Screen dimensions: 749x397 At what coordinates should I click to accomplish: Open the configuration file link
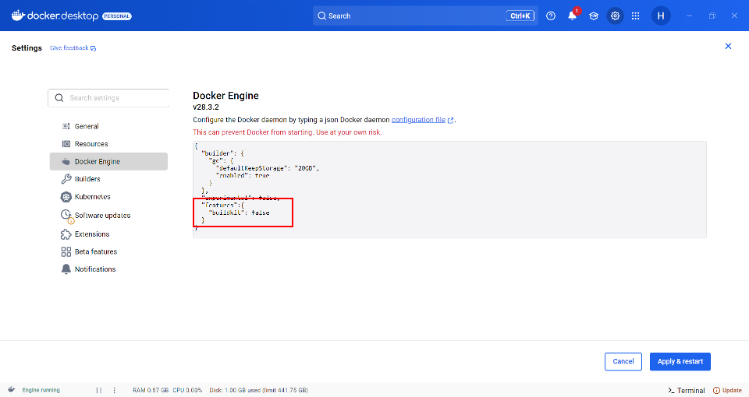[x=418, y=120]
